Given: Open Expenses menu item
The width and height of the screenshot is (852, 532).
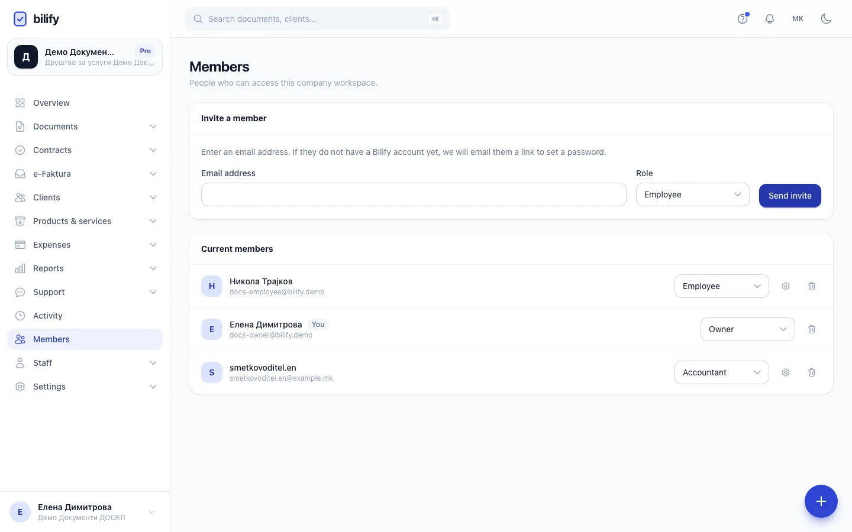Looking at the screenshot, I should (x=85, y=245).
